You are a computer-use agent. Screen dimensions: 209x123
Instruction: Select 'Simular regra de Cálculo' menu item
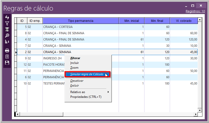(x=87, y=74)
